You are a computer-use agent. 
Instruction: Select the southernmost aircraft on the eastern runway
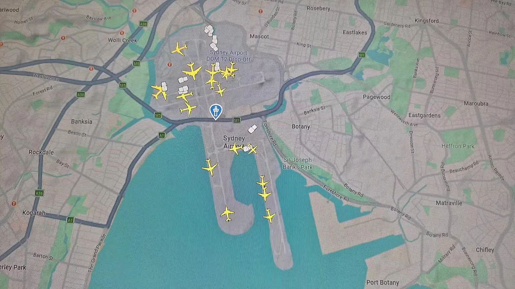tap(269, 216)
